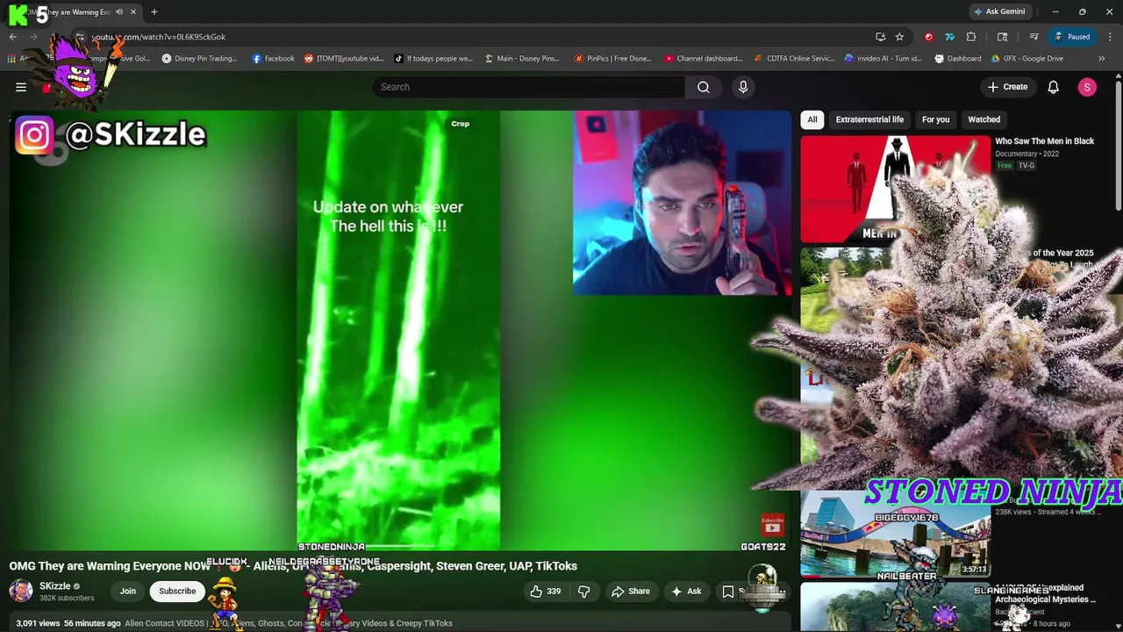The height and width of the screenshot is (632, 1123).
Task: Open the Facebook bookmark
Action: [273, 59]
